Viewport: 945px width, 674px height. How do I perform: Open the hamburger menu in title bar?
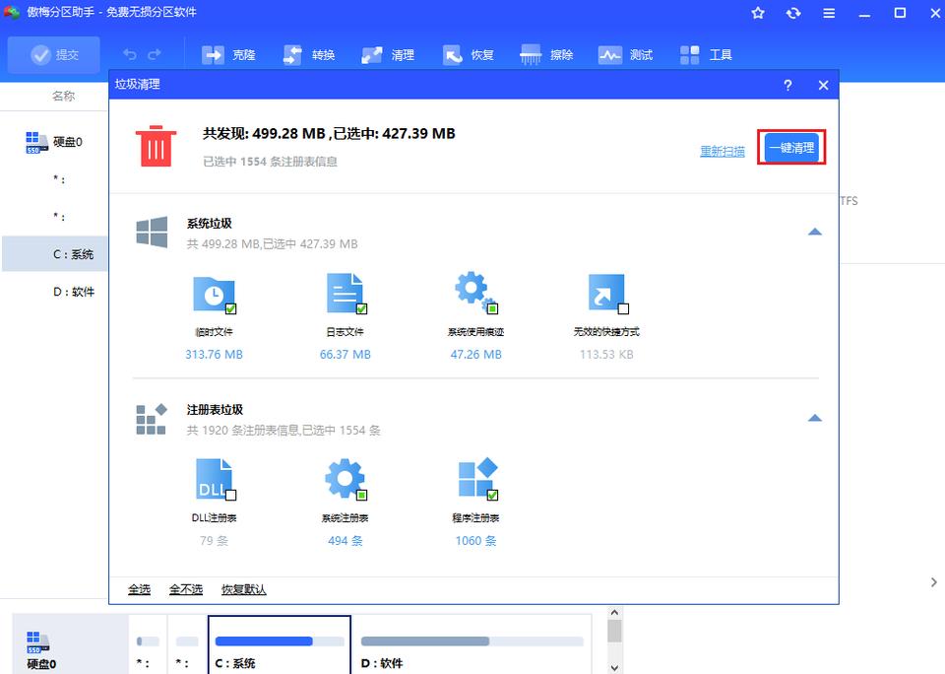[829, 14]
